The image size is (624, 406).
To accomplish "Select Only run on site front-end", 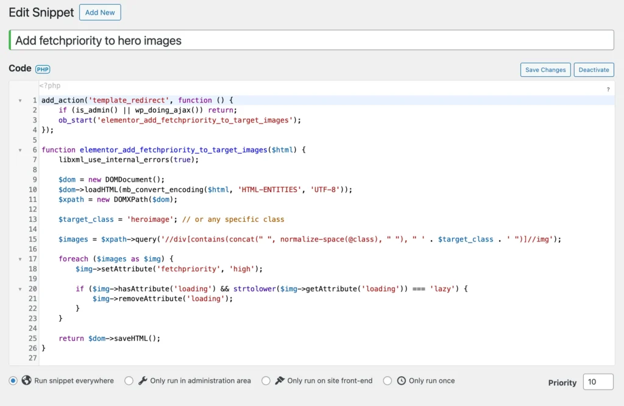I will click(x=266, y=380).
